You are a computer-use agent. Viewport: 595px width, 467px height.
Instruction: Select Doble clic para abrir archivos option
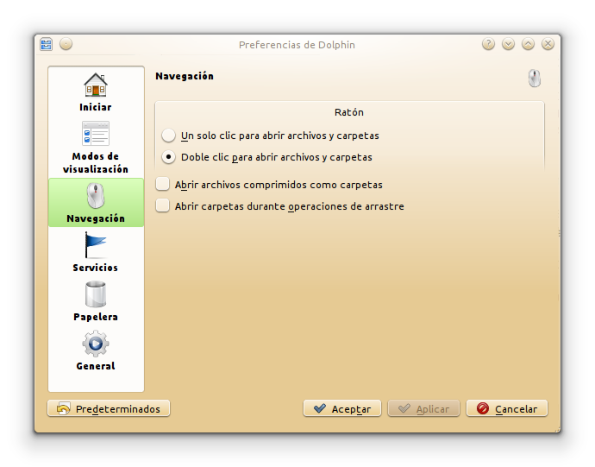[266, 157]
